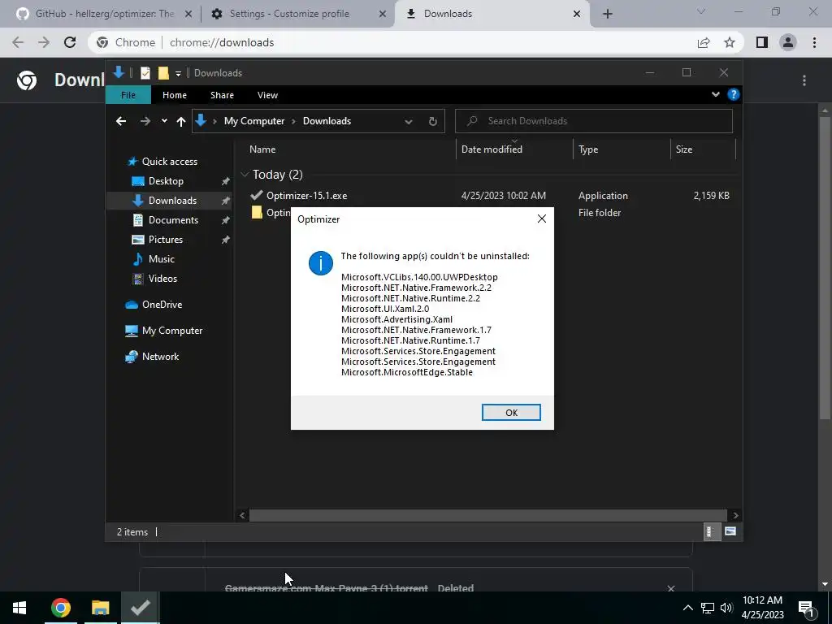The width and height of the screenshot is (832, 624).
Task: Switch to Settings Customize profile tab
Action: tap(289, 14)
